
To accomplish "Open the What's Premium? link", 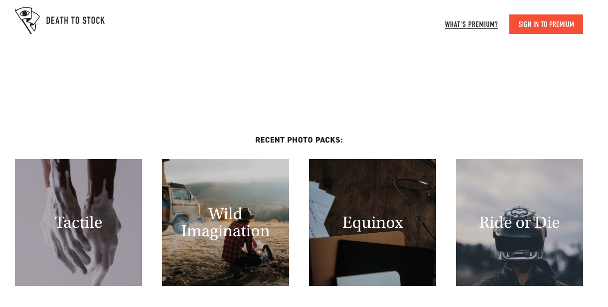I will coord(471,24).
